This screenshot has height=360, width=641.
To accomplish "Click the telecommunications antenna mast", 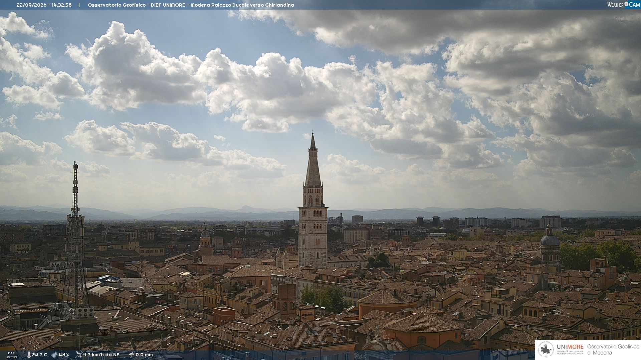I will (x=75, y=240).
